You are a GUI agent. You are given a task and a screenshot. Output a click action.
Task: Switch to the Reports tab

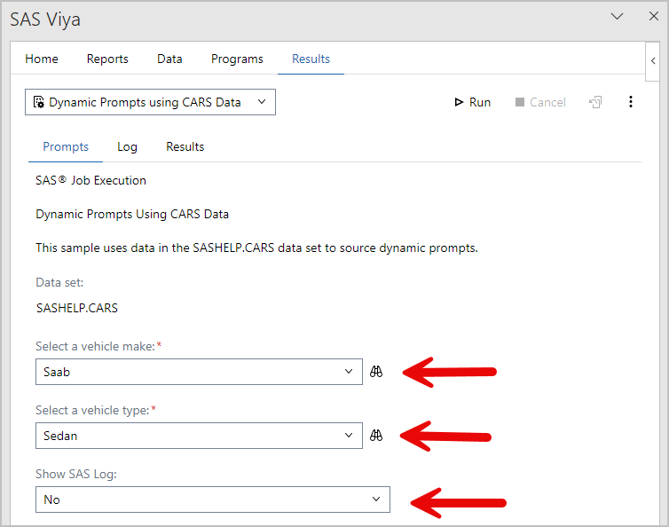107,59
